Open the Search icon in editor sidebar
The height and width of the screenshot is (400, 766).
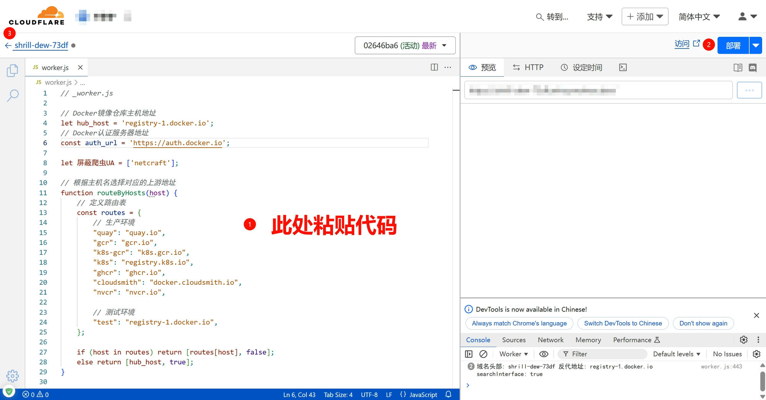click(x=13, y=95)
